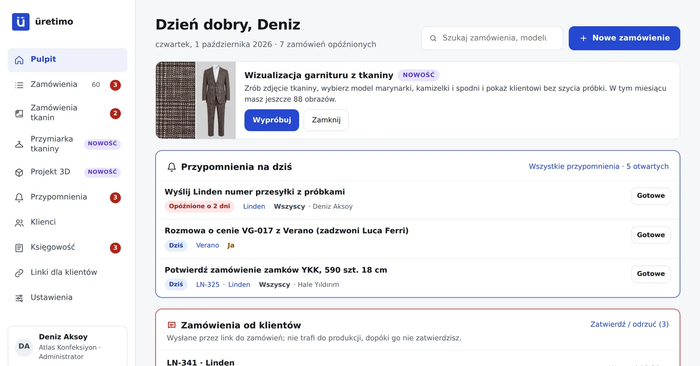The image size is (700, 366).
Task: Click the Opóźnione o 2 dni tag
Action: tap(199, 207)
